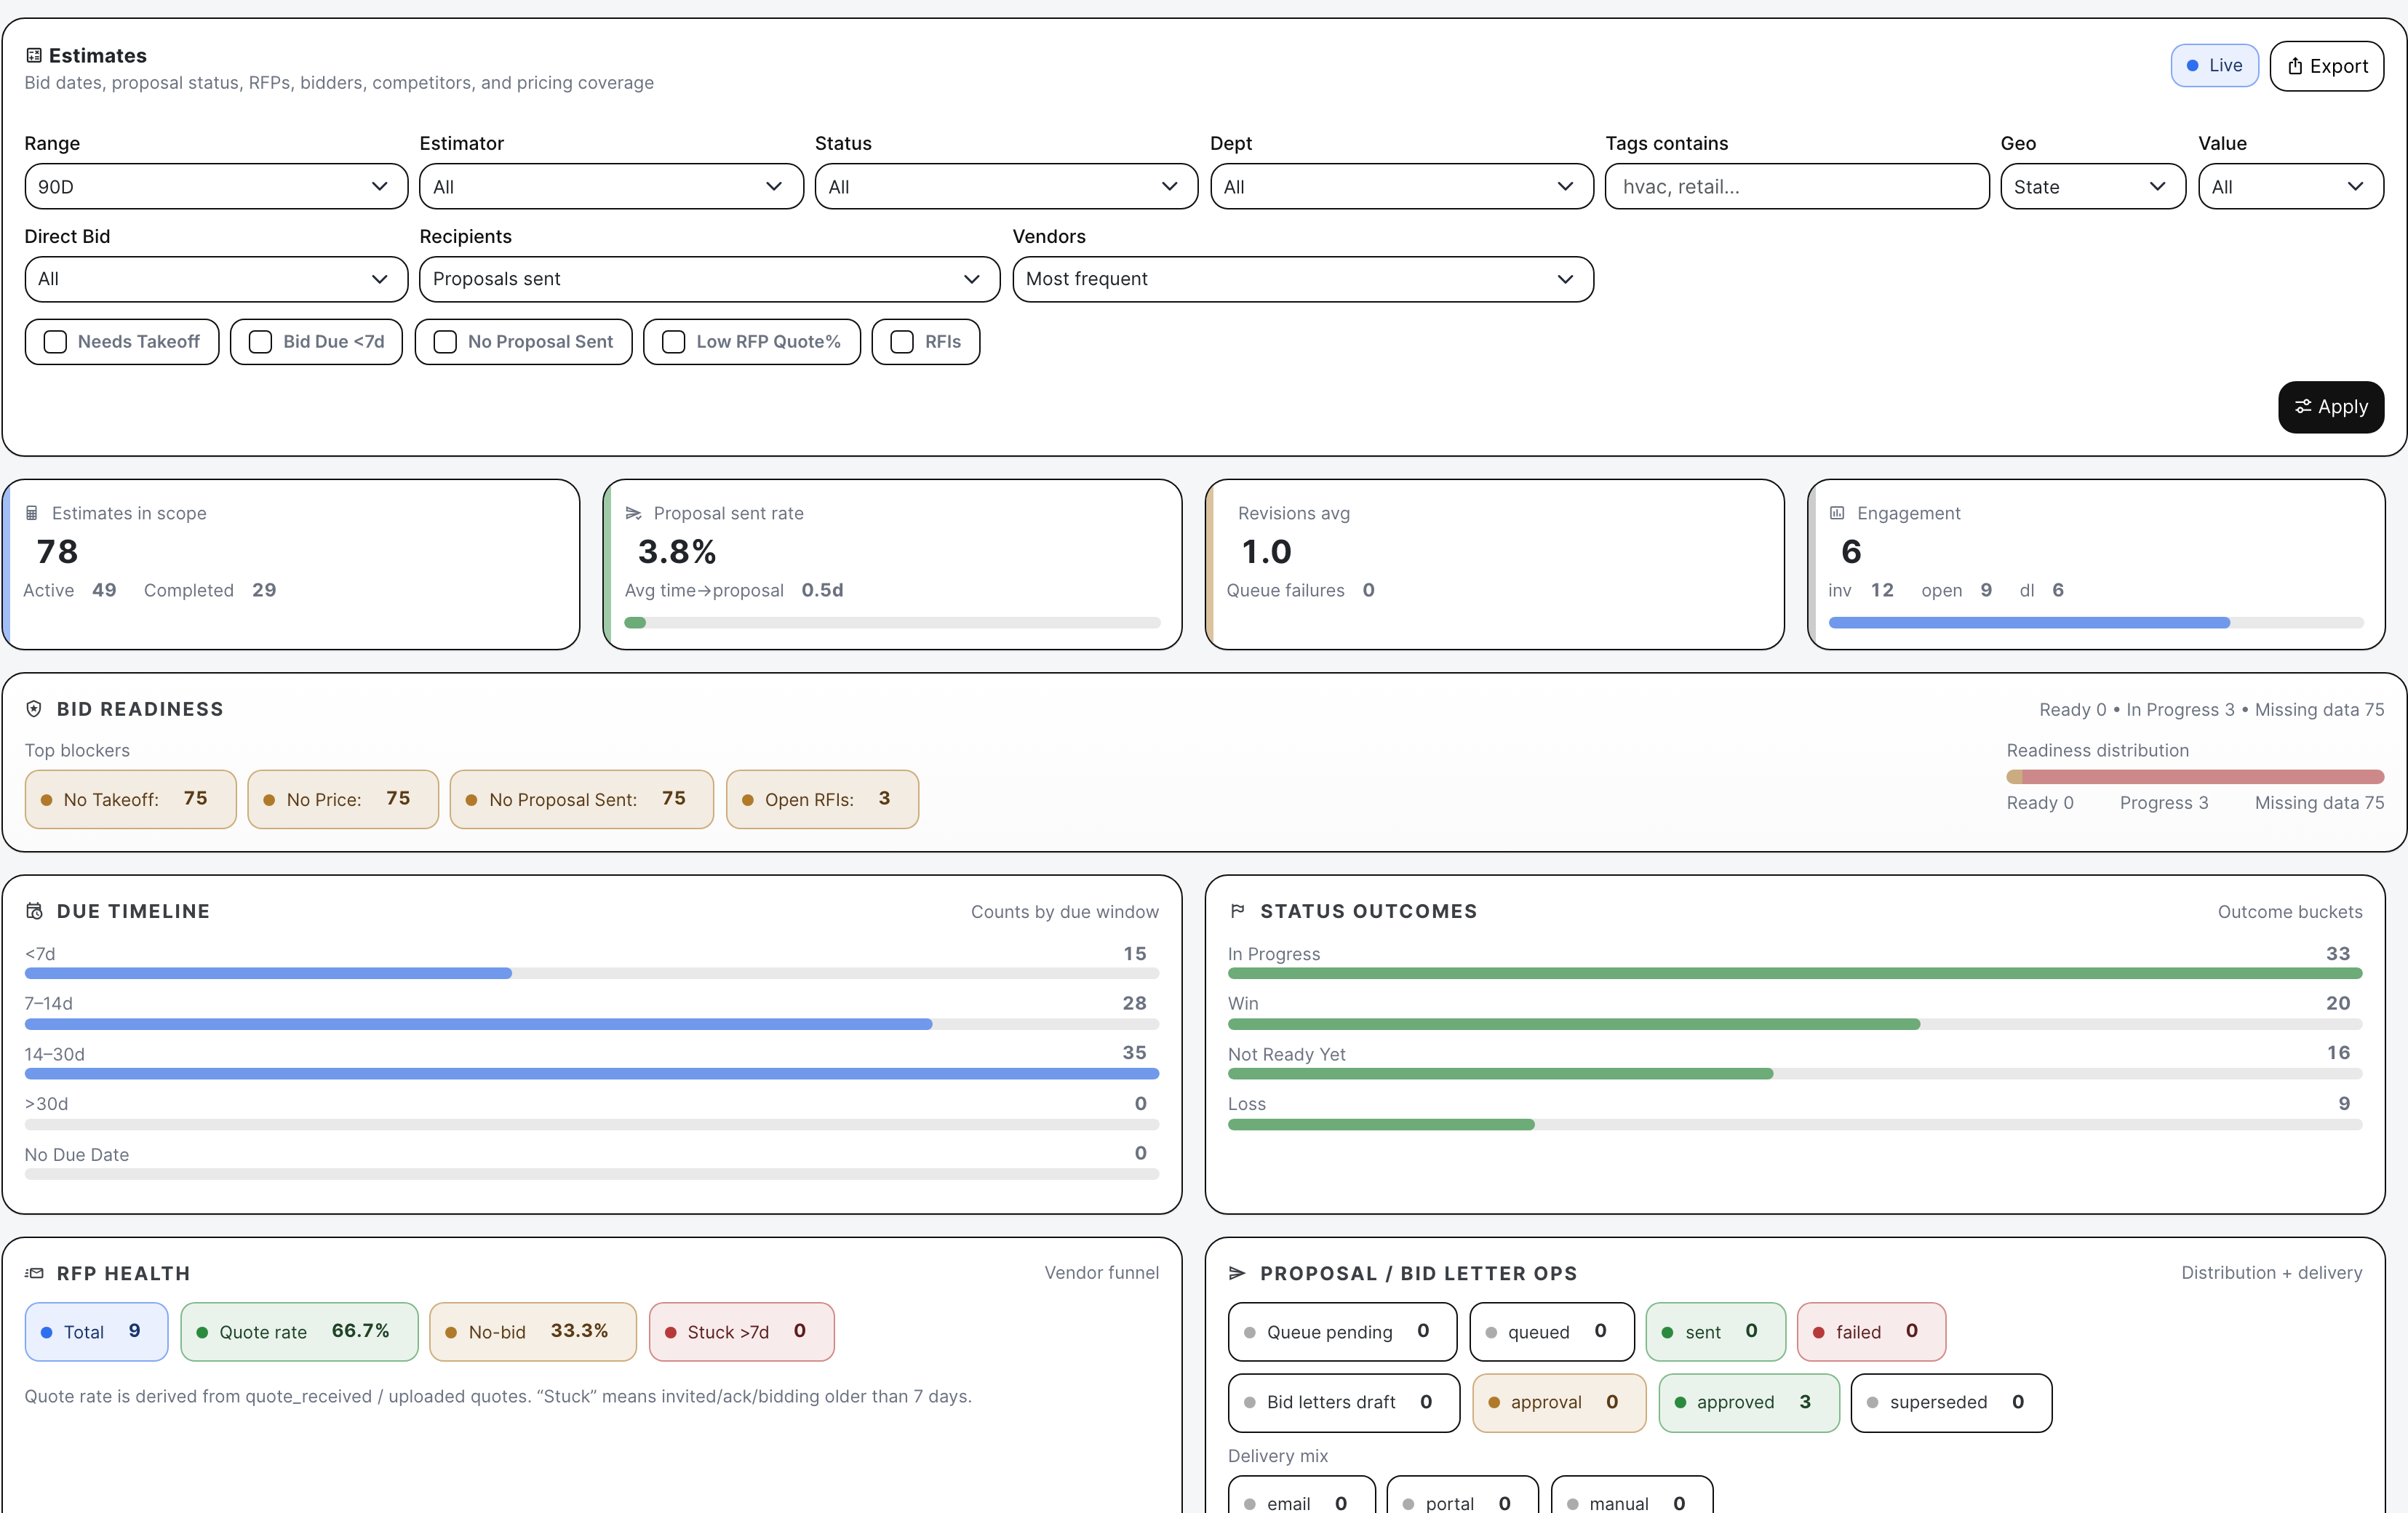Screen dimensions: 2408x1513
Task: Open the Geo dropdown showing State
Action: [x=2093, y=187]
